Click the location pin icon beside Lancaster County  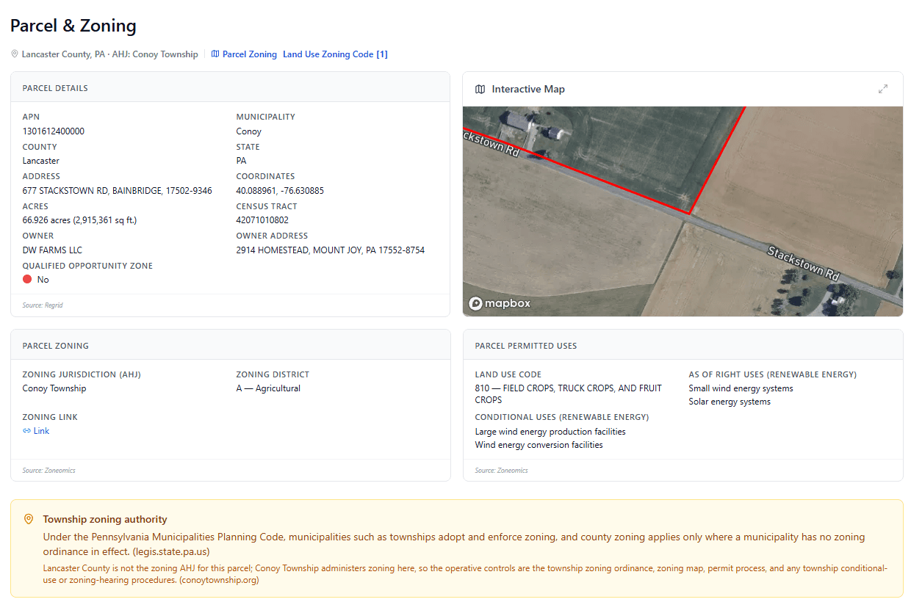(15, 54)
